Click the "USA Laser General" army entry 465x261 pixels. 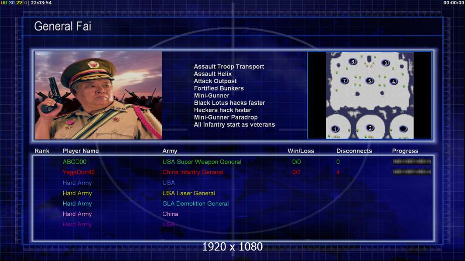point(188,193)
